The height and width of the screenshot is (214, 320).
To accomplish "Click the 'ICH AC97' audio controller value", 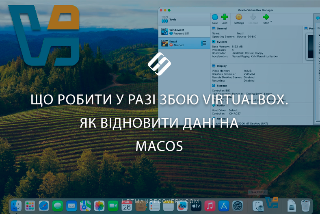I will pos(234,114).
